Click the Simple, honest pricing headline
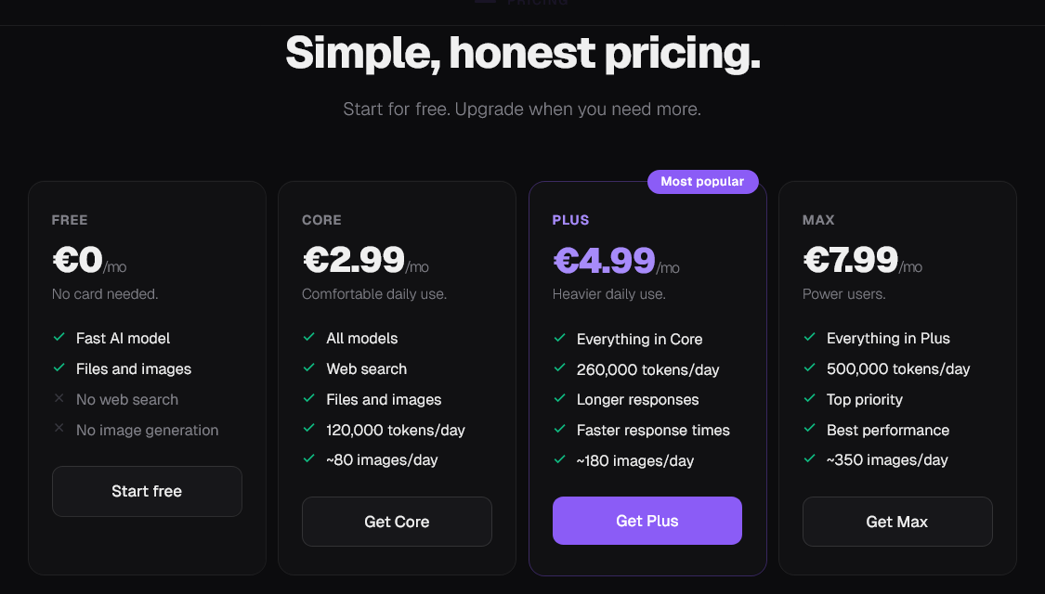This screenshot has height=594, width=1045. (x=523, y=53)
